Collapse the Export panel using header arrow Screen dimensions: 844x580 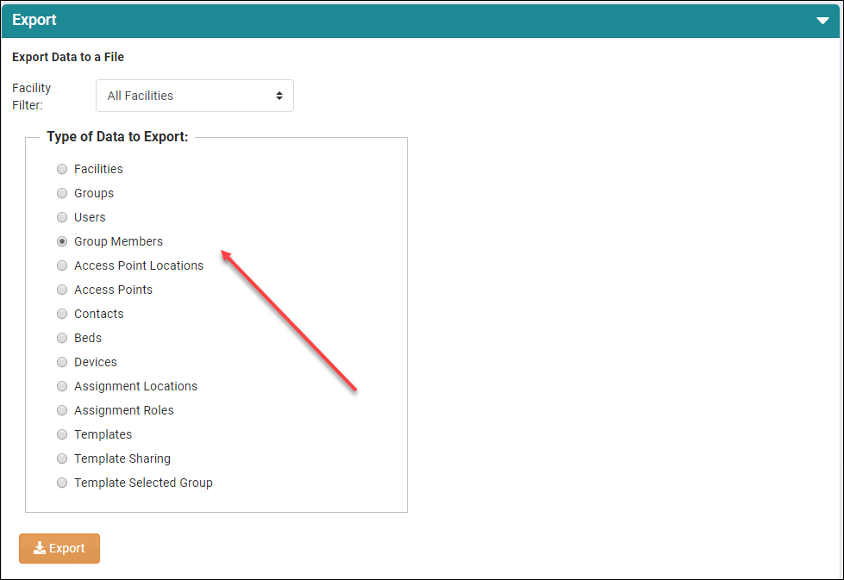tap(822, 21)
